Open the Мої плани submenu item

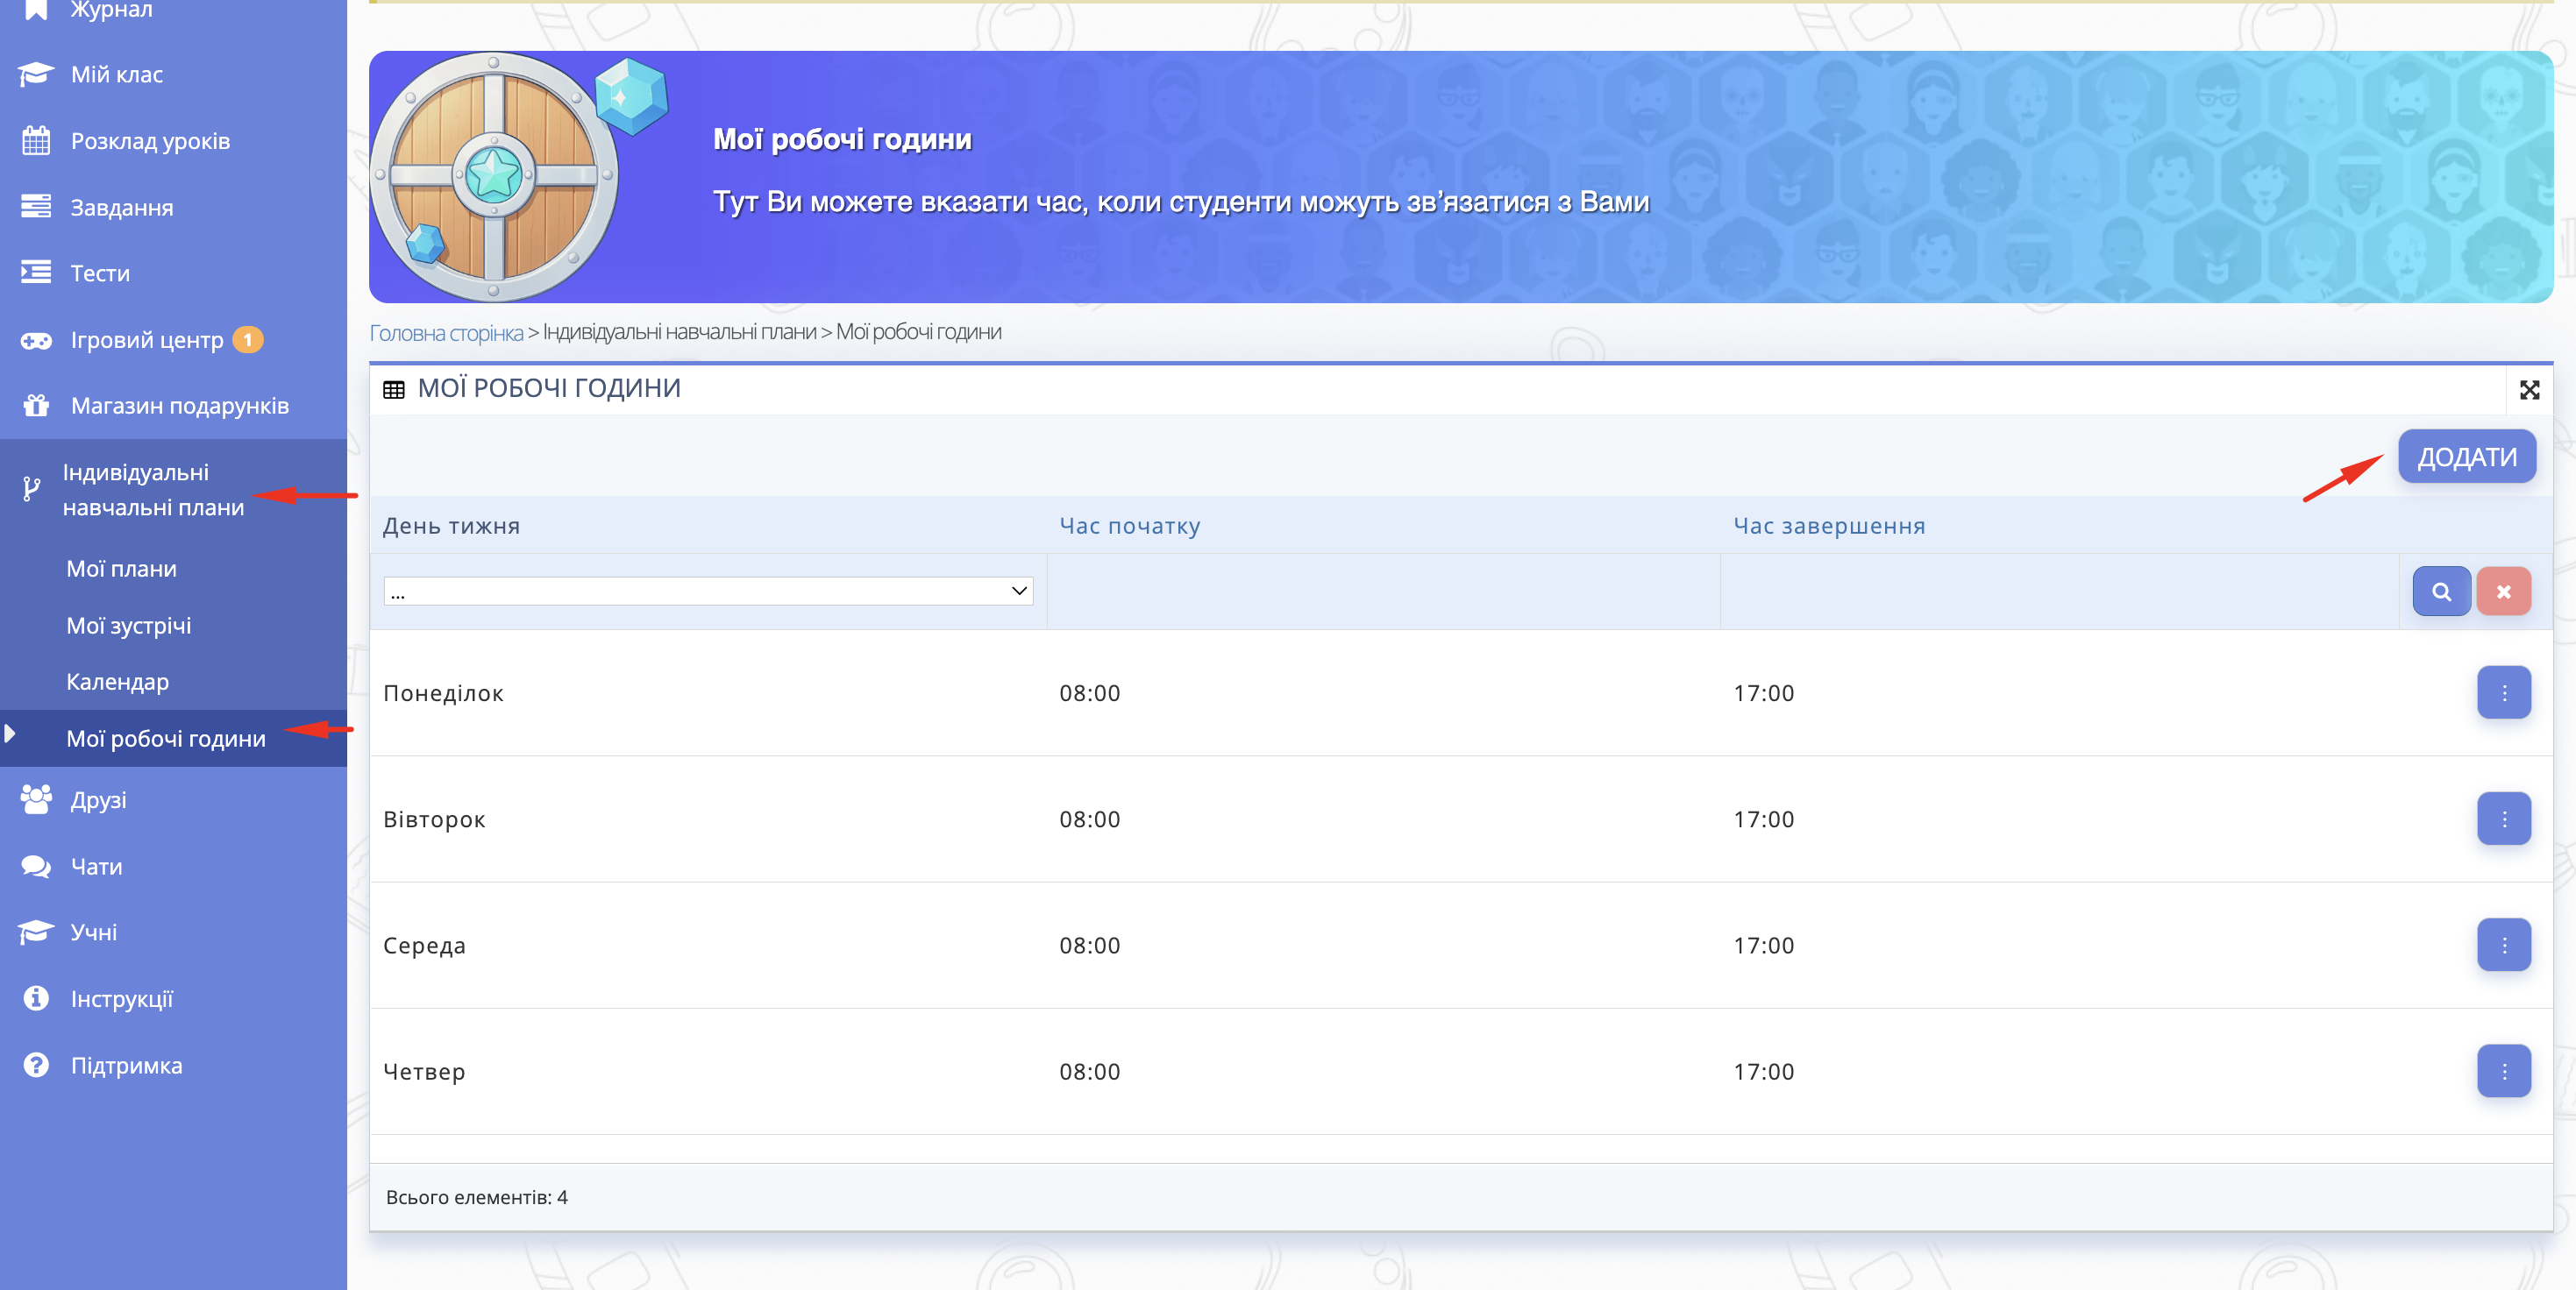(121, 569)
